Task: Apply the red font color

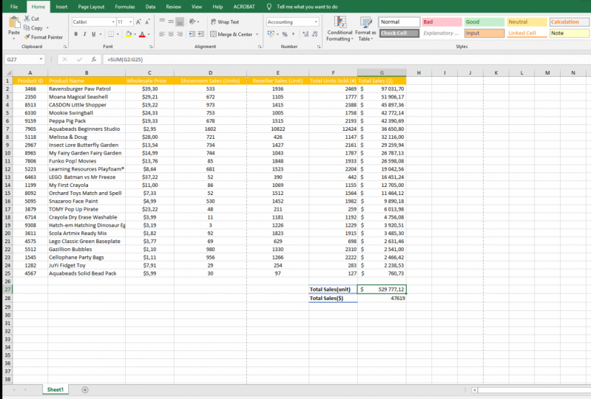Action: [142, 34]
